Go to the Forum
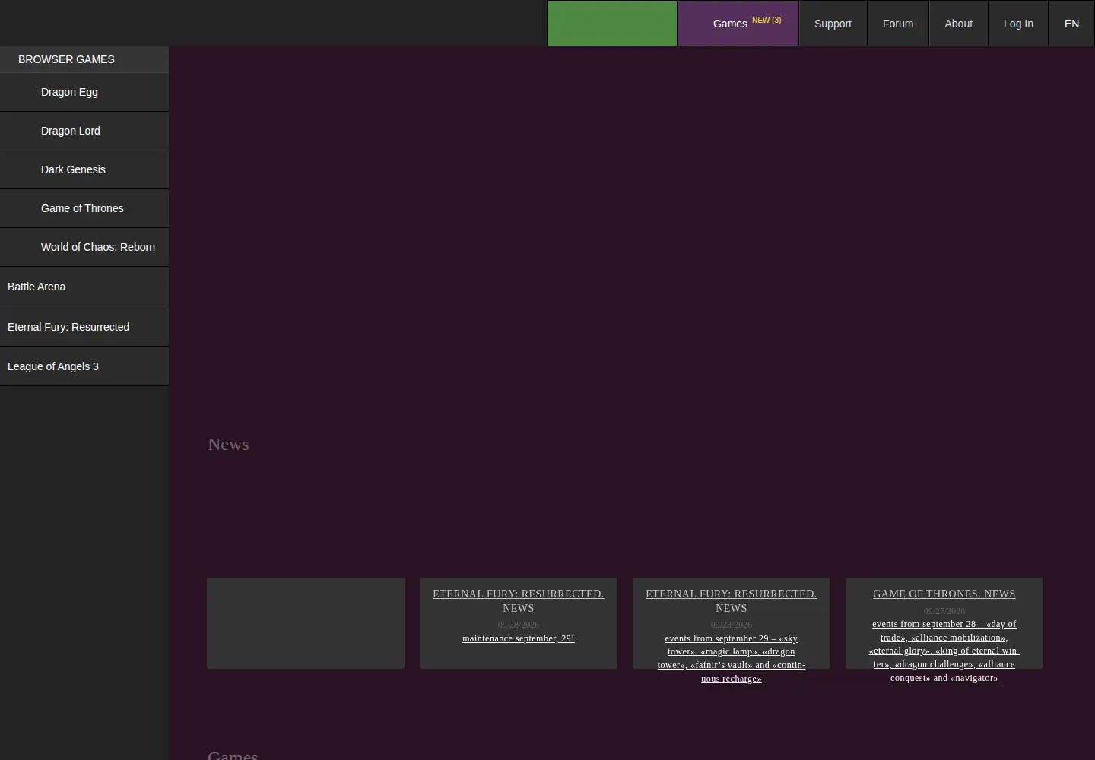This screenshot has height=760, width=1095. point(898,24)
